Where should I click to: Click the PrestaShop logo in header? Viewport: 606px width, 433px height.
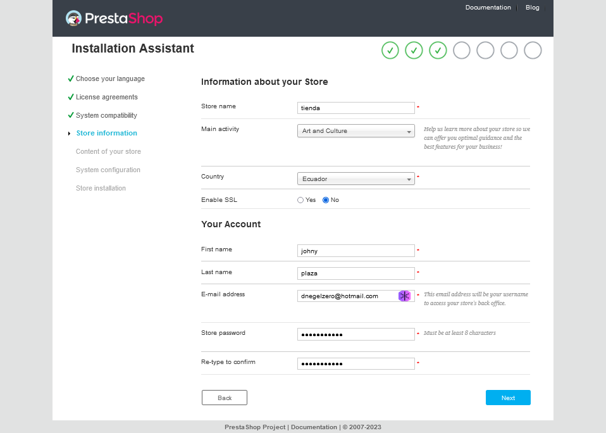114,18
